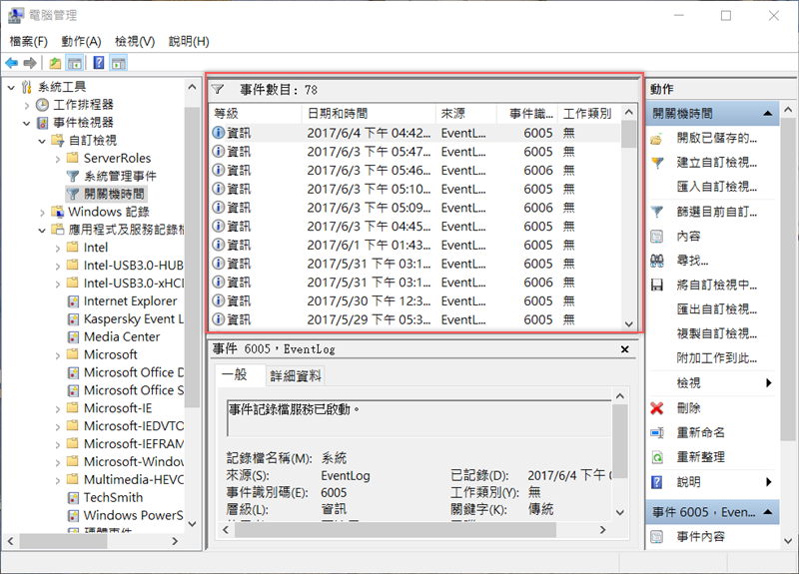Switch to the 詳細資料 tab
Image resolution: width=799 pixels, height=574 pixels.
[x=296, y=375]
